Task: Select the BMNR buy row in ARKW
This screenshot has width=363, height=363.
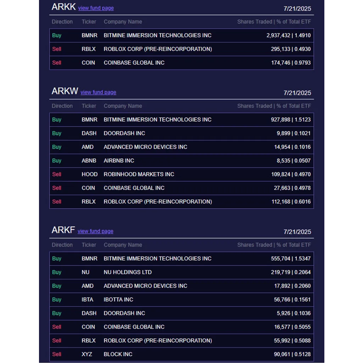Action: point(181,120)
